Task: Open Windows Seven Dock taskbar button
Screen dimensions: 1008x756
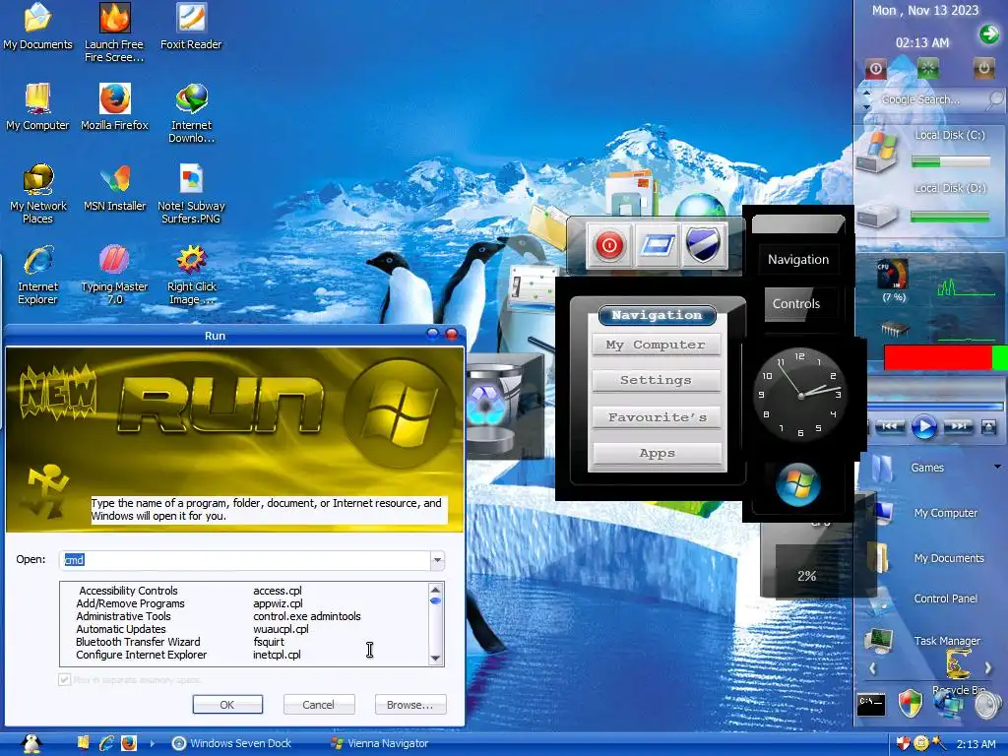Action: [232, 743]
